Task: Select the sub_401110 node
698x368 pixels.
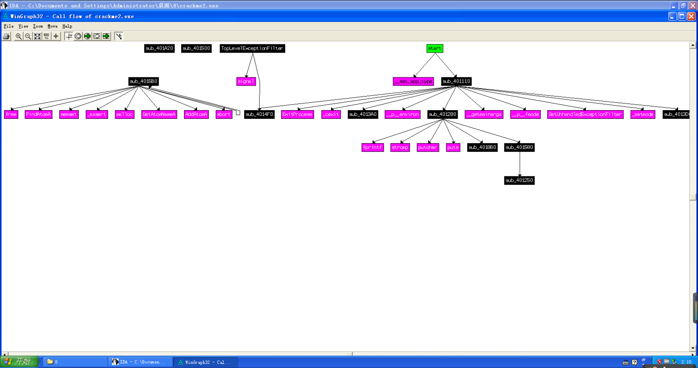Action: [x=456, y=82]
